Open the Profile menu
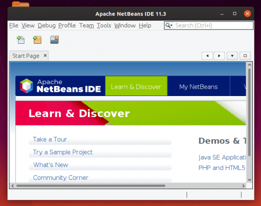 coord(67,26)
